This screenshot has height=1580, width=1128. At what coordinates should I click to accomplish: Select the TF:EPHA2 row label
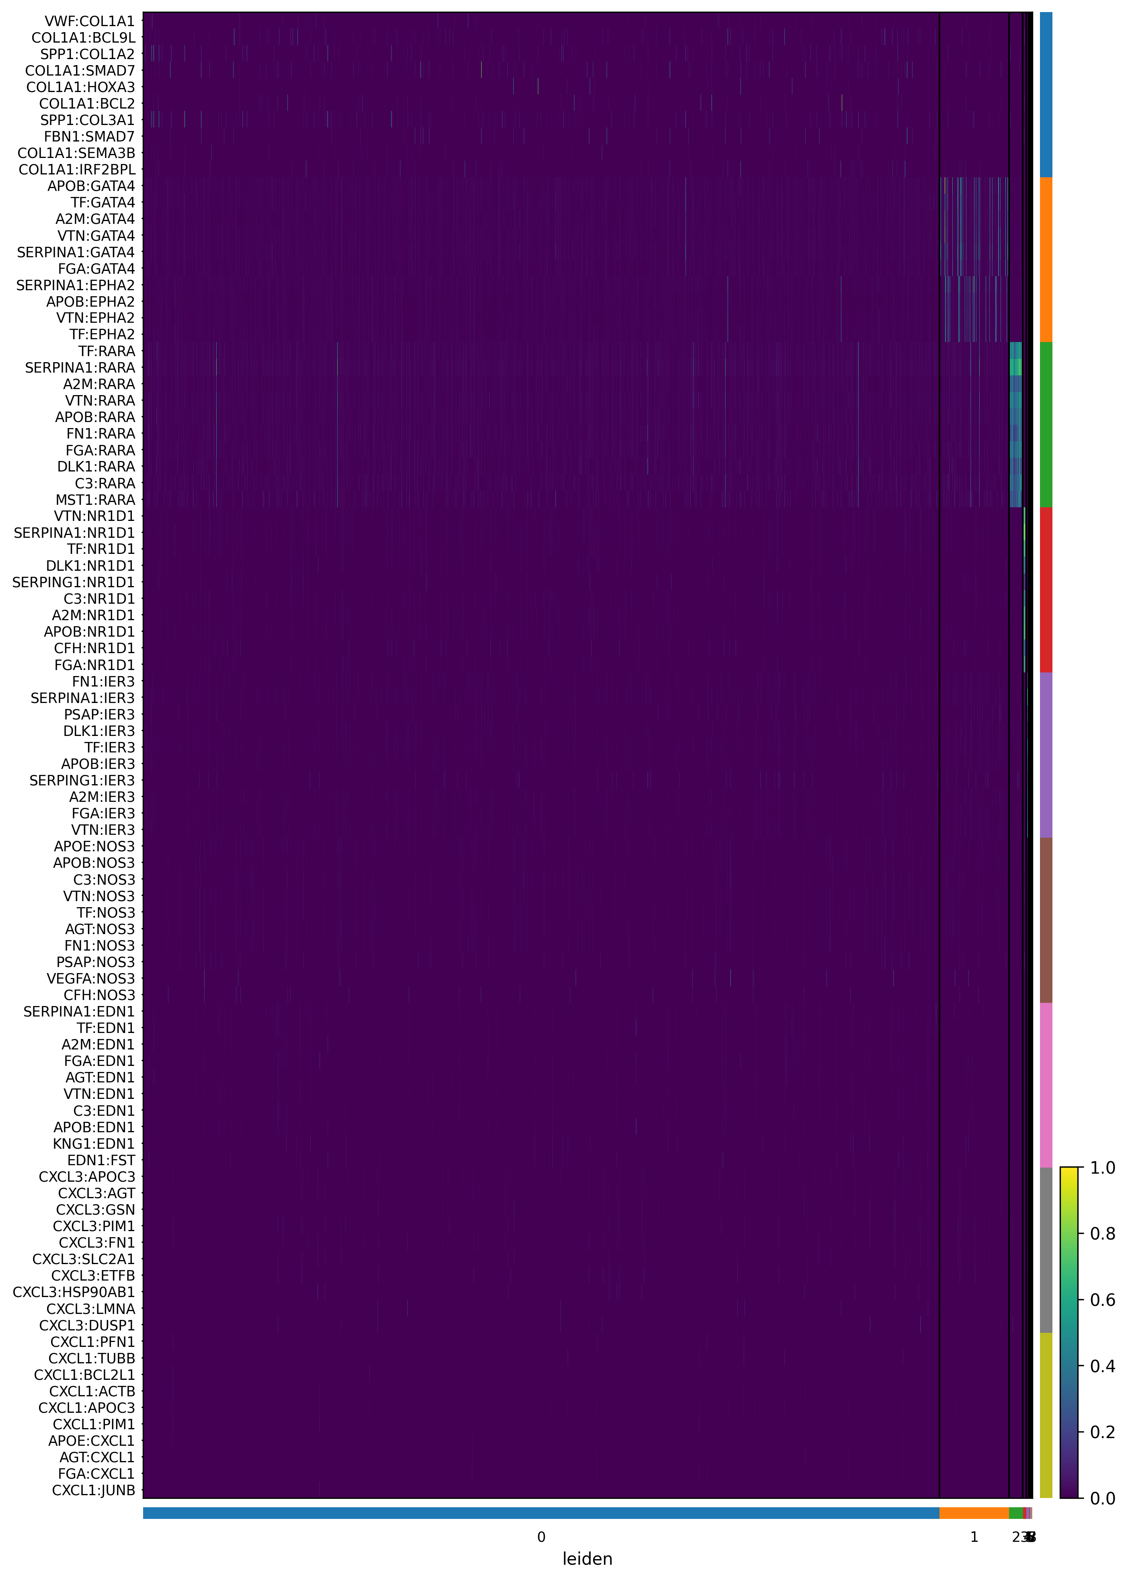(x=102, y=335)
